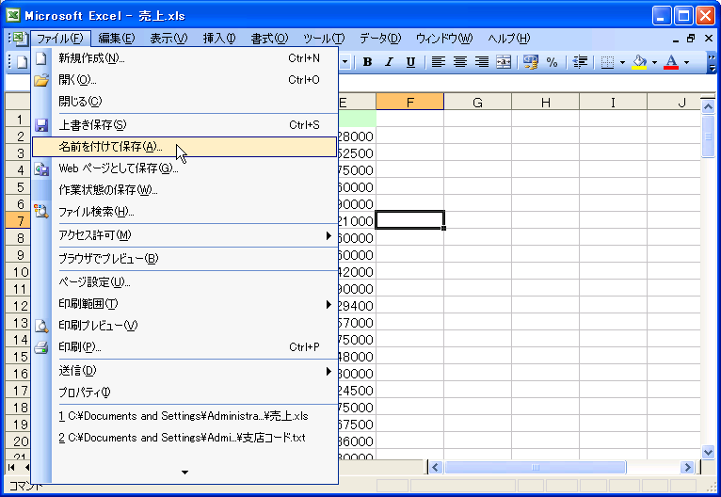Choose Web ページとして保存(G)...
721x497 pixels.
click(x=184, y=168)
